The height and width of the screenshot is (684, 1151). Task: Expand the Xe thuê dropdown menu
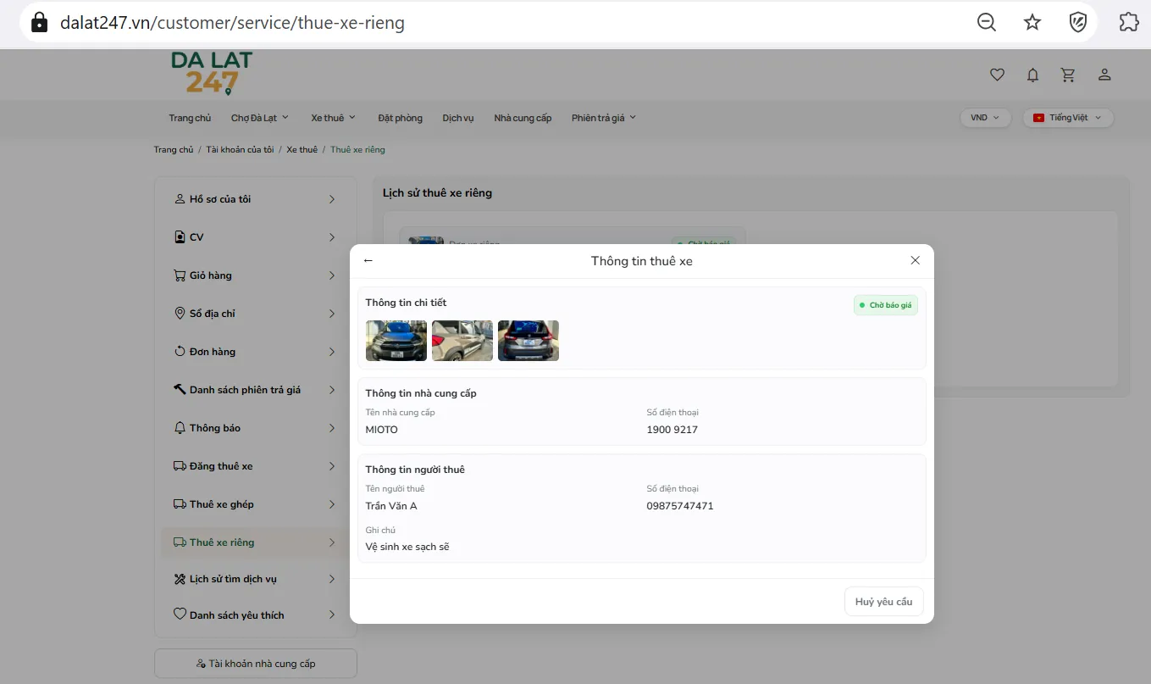point(333,118)
